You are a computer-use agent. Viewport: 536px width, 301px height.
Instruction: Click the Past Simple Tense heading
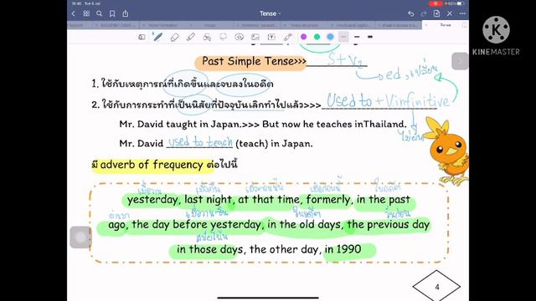(x=254, y=61)
